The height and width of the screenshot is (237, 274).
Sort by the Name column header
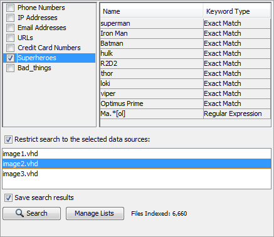point(151,11)
